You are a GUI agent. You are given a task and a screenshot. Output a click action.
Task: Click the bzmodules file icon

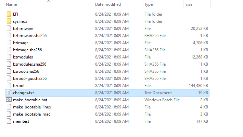coord(9,57)
